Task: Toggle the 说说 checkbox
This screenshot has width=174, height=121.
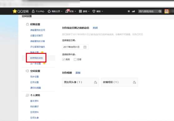Action: tap(64, 59)
